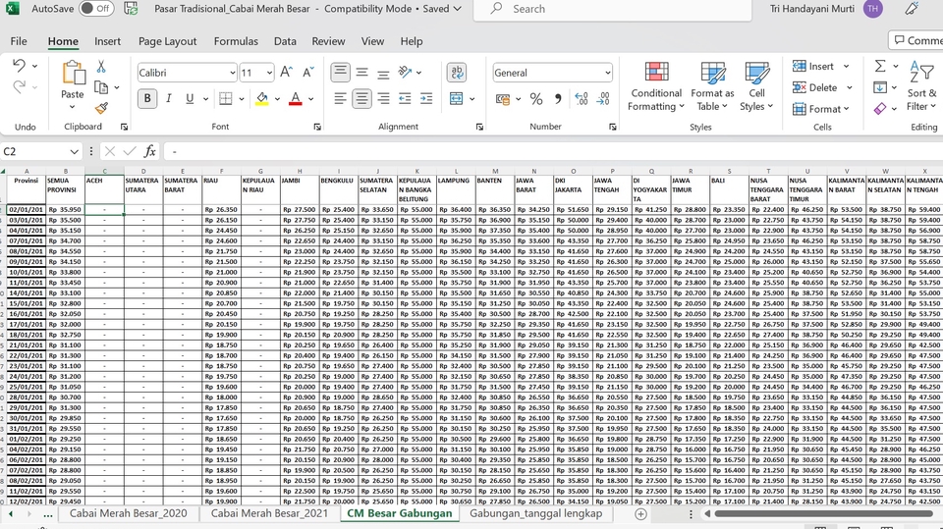943x529 pixels.
Task: Expand the font color dropdown arrow
Action: [311, 98]
